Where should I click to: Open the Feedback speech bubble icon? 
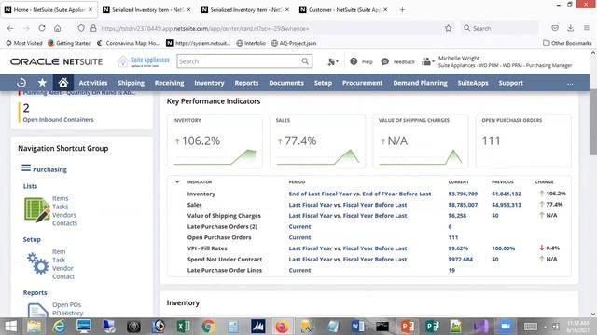coord(384,61)
